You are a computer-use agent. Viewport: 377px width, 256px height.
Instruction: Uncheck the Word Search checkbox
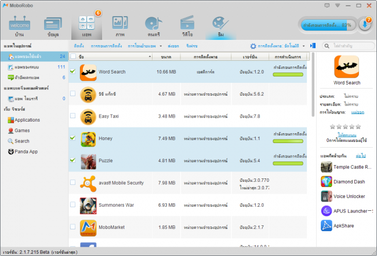pos(72,71)
